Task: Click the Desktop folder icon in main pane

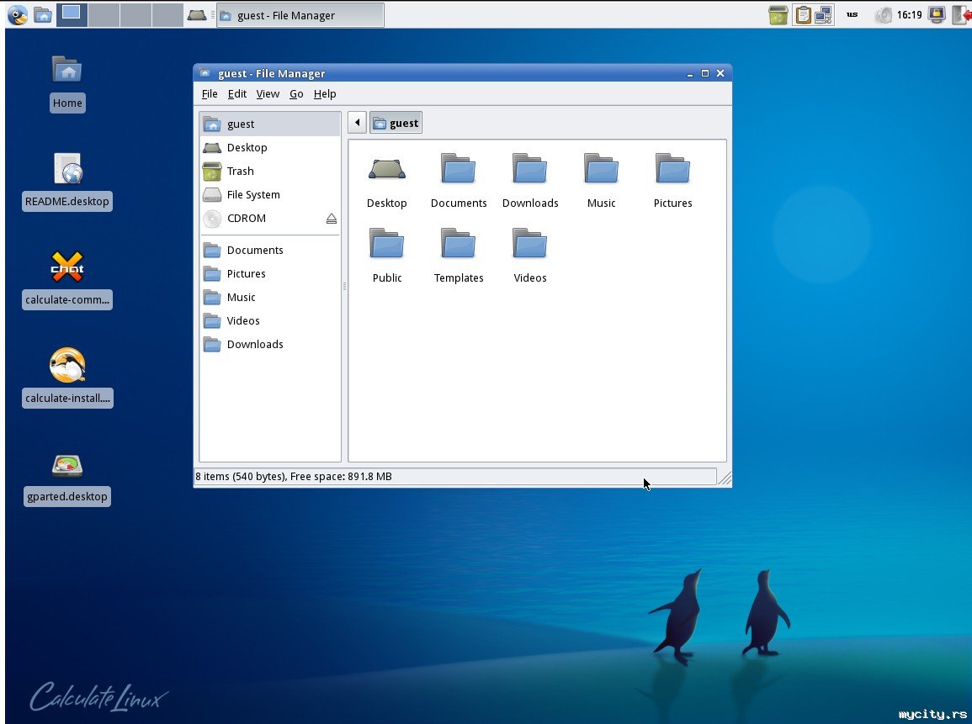Action: pos(387,170)
